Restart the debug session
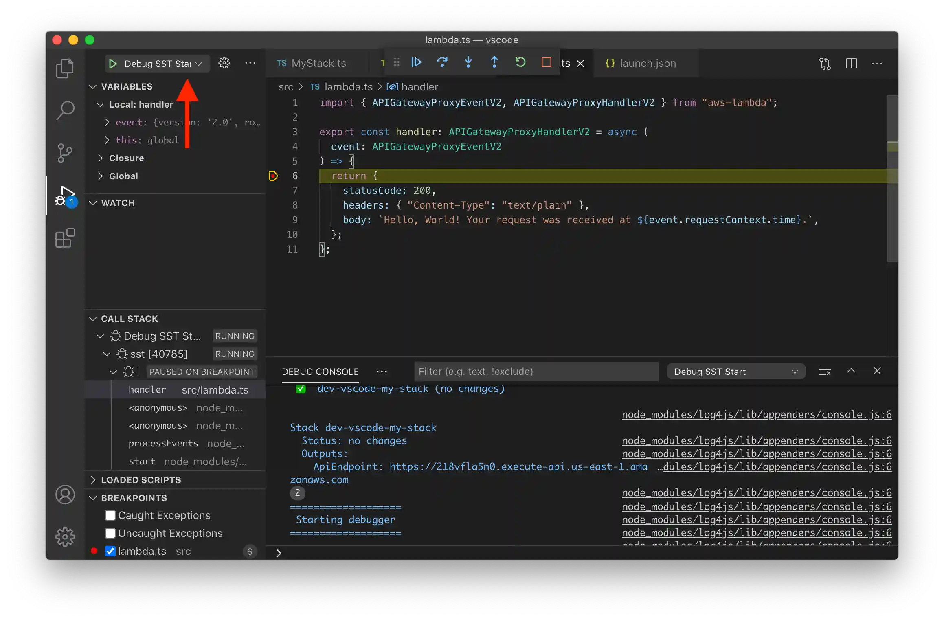944x620 pixels. pyautogui.click(x=520, y=62)
